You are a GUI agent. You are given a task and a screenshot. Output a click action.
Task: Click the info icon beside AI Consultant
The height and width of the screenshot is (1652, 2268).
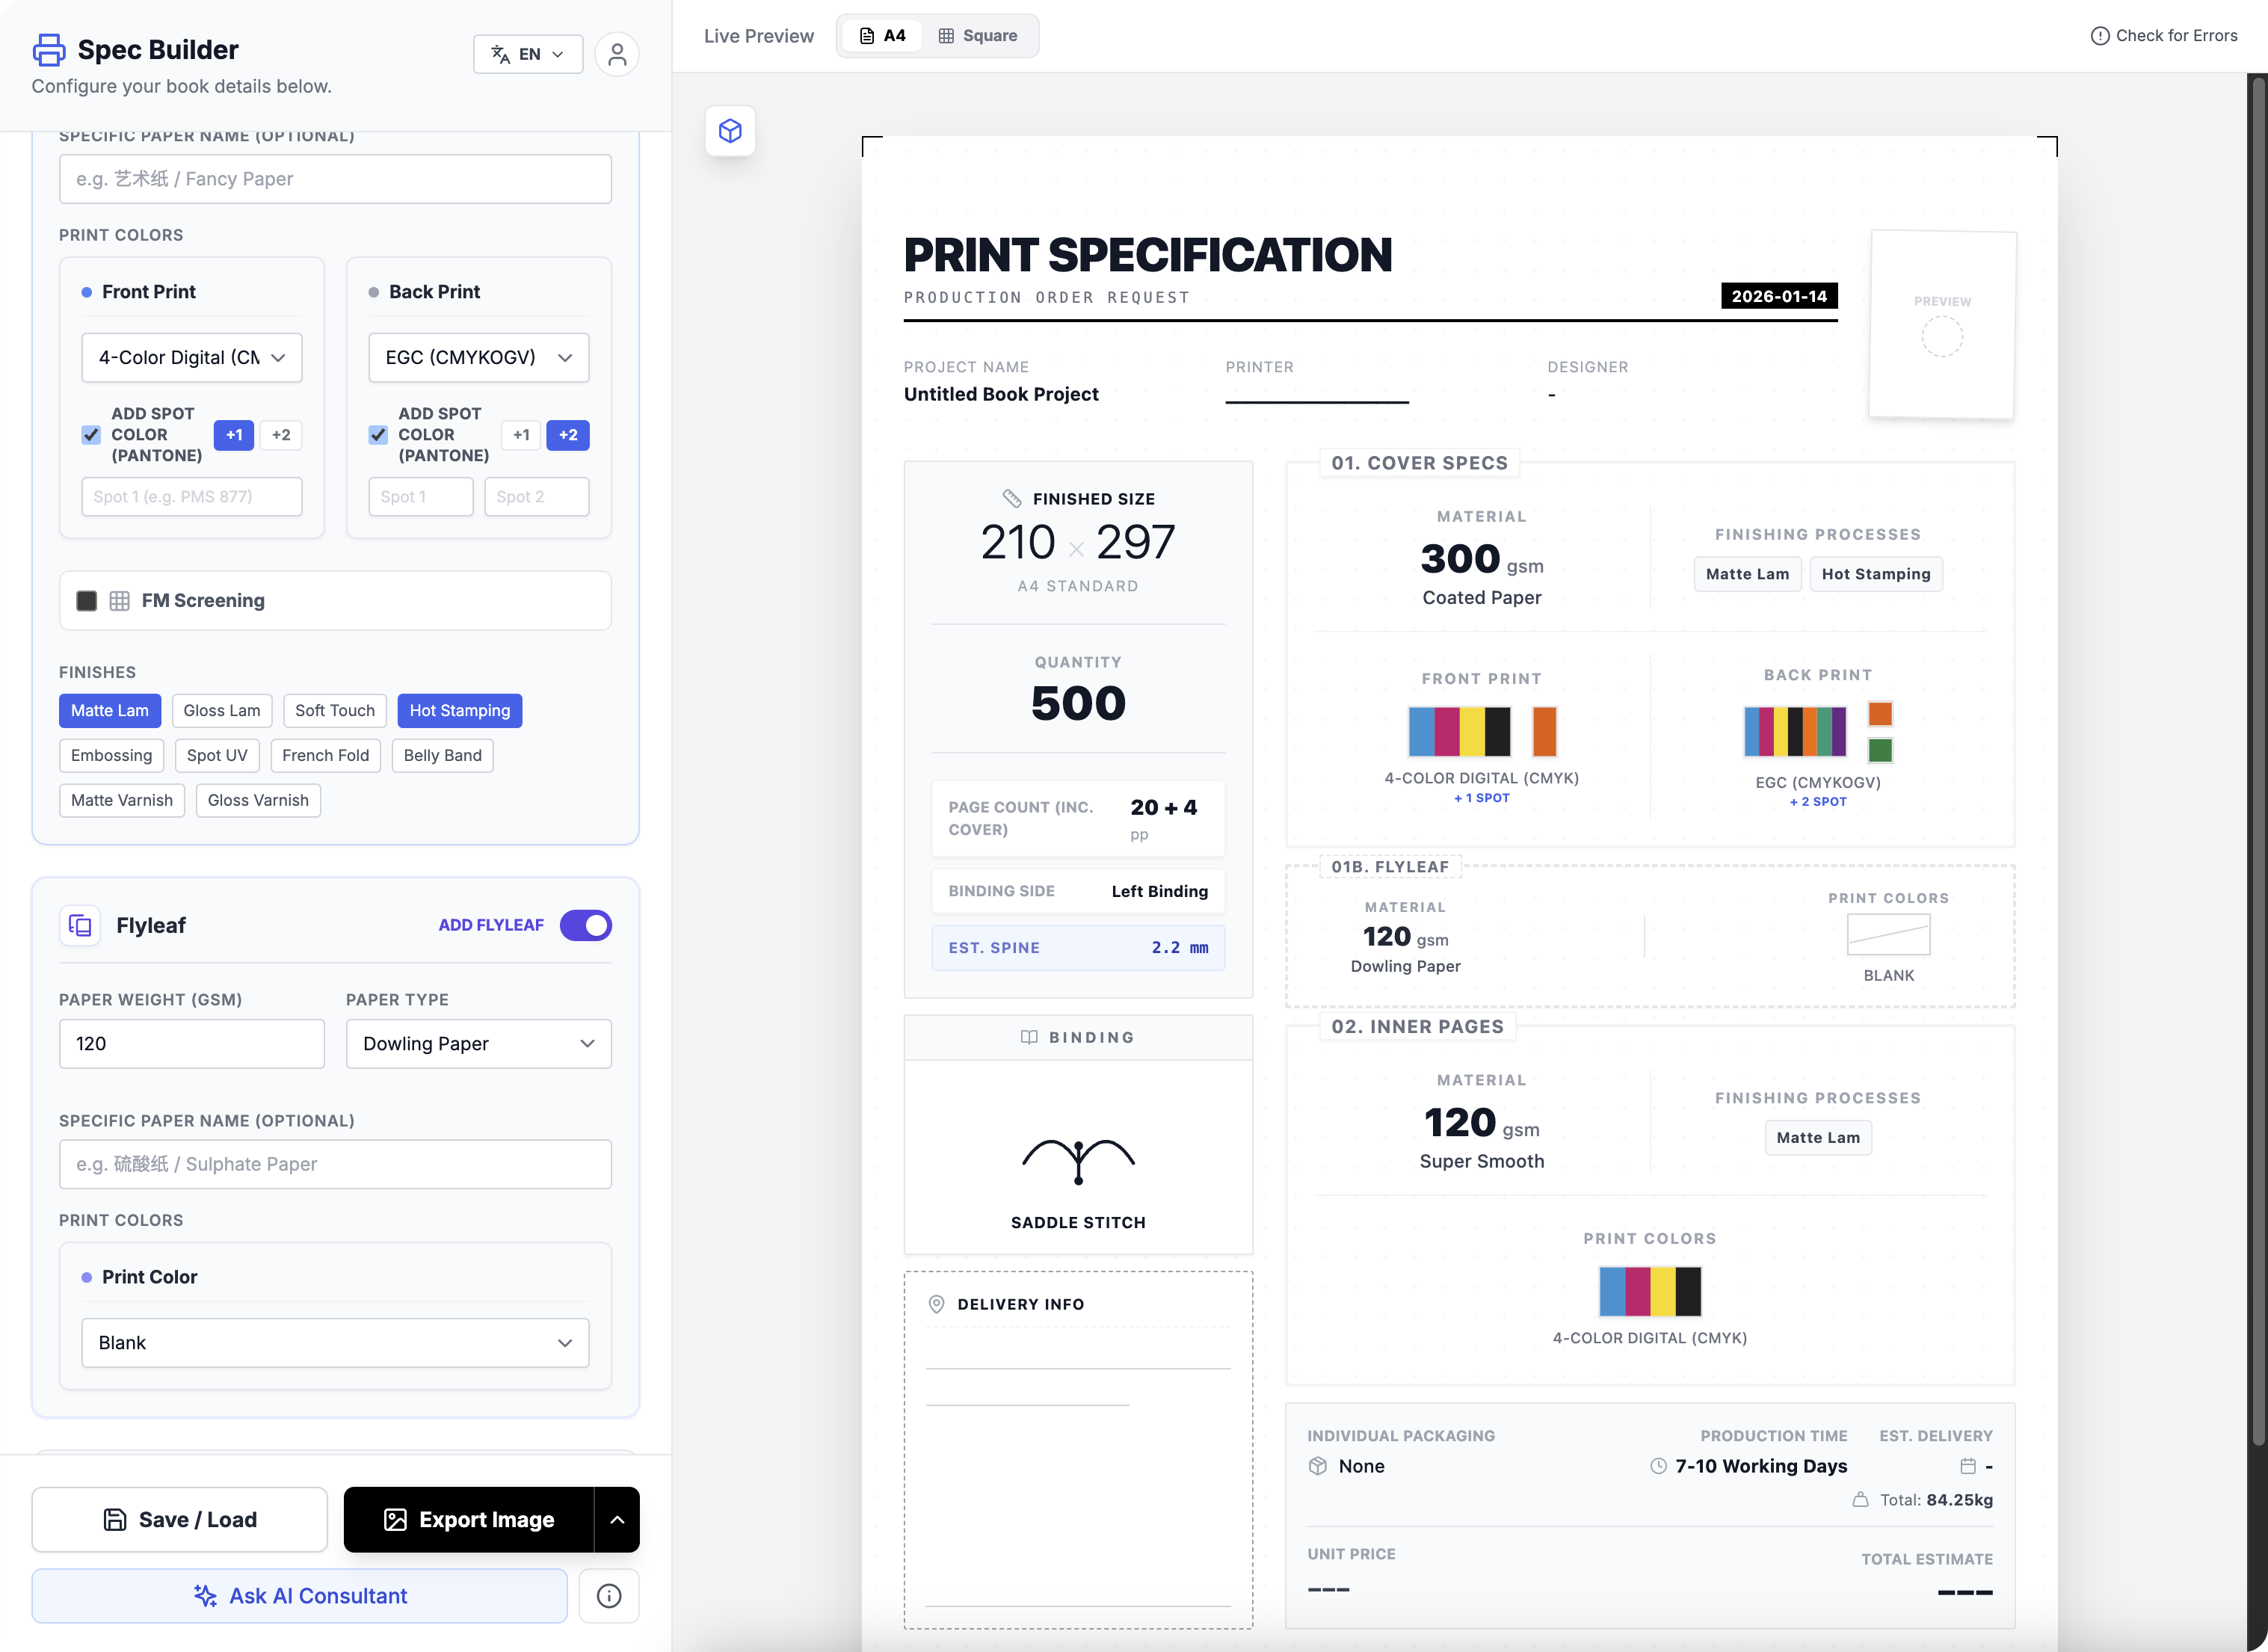(608, 1596)
